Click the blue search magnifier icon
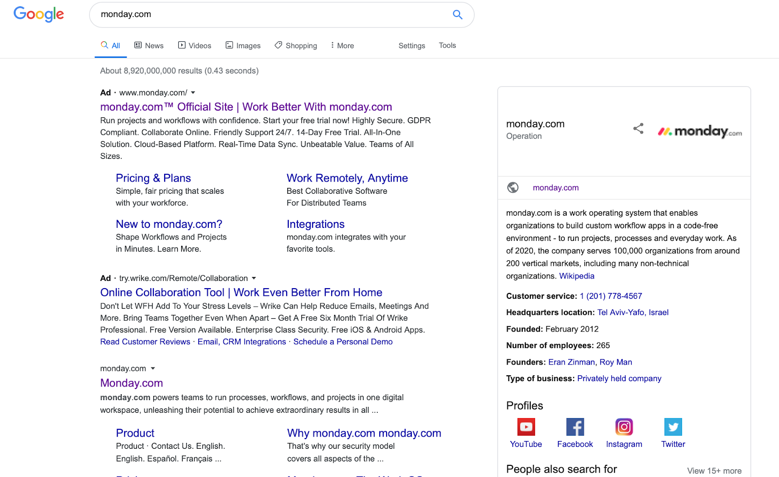Screen dimensions: 779x477 coord(458,15)
